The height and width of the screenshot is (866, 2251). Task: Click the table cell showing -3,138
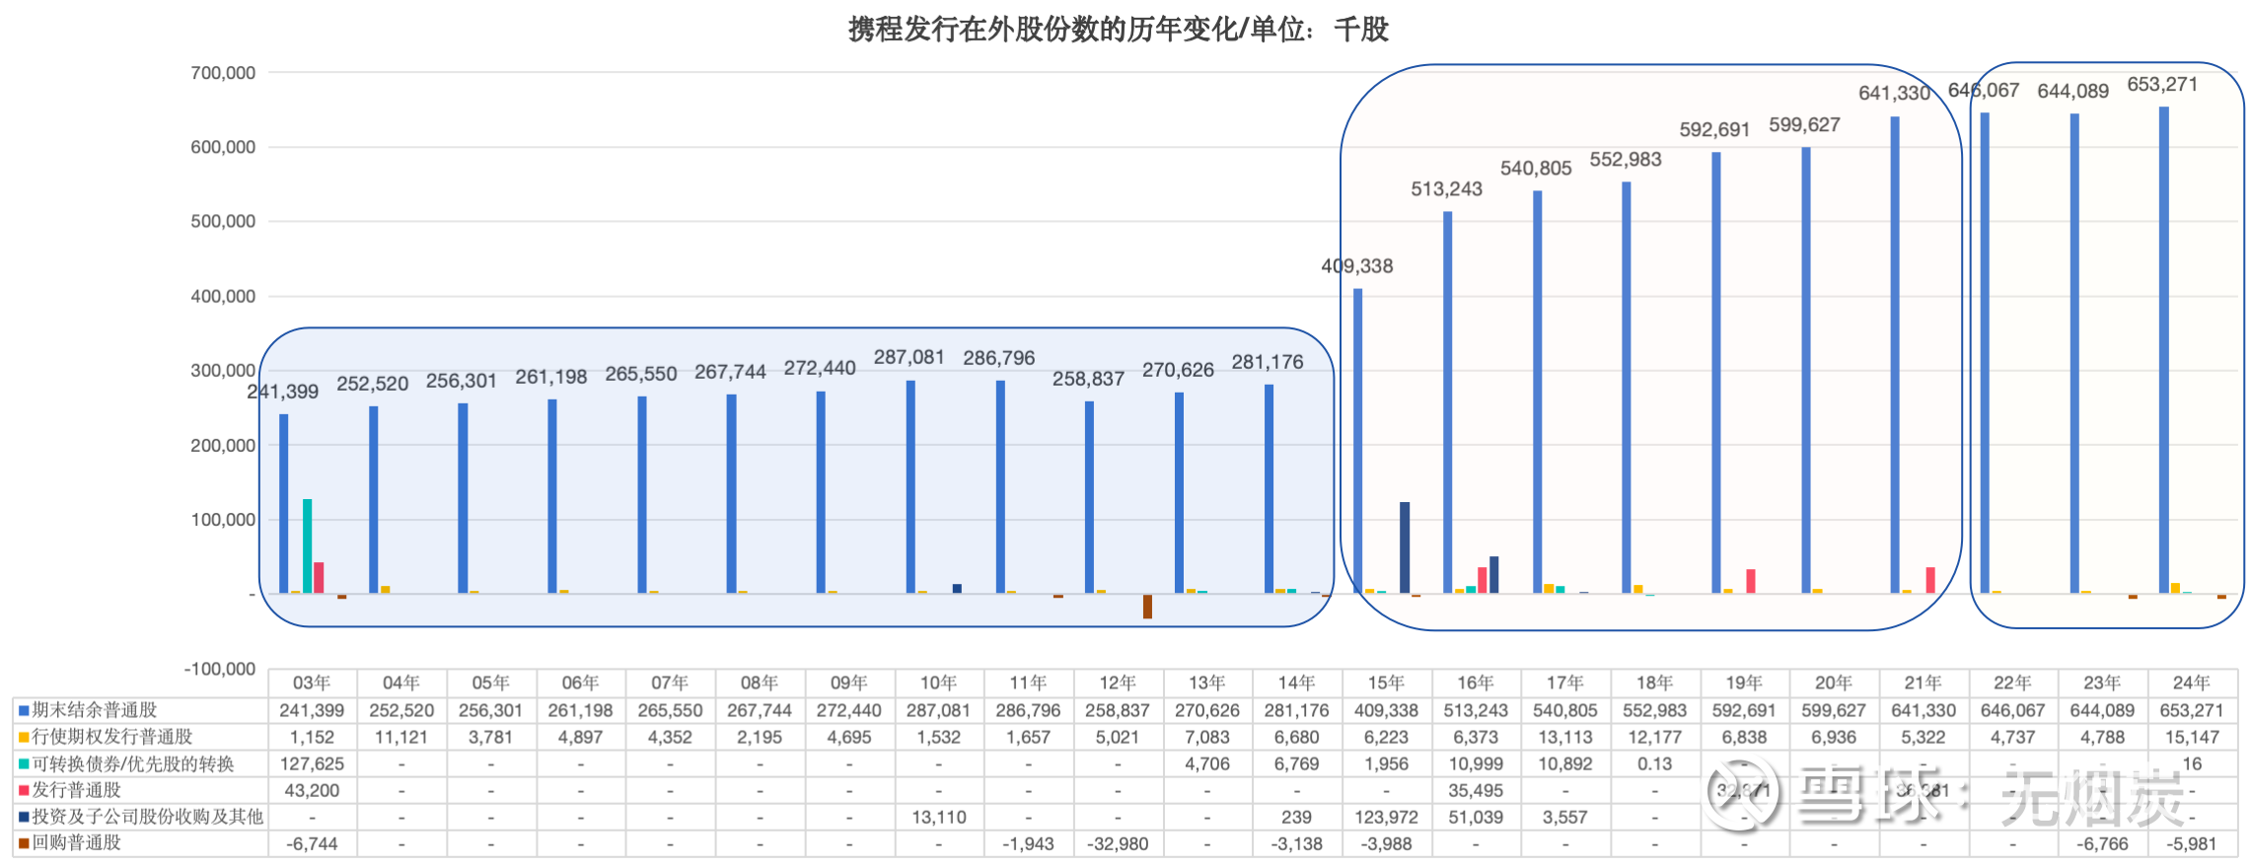1296,844
